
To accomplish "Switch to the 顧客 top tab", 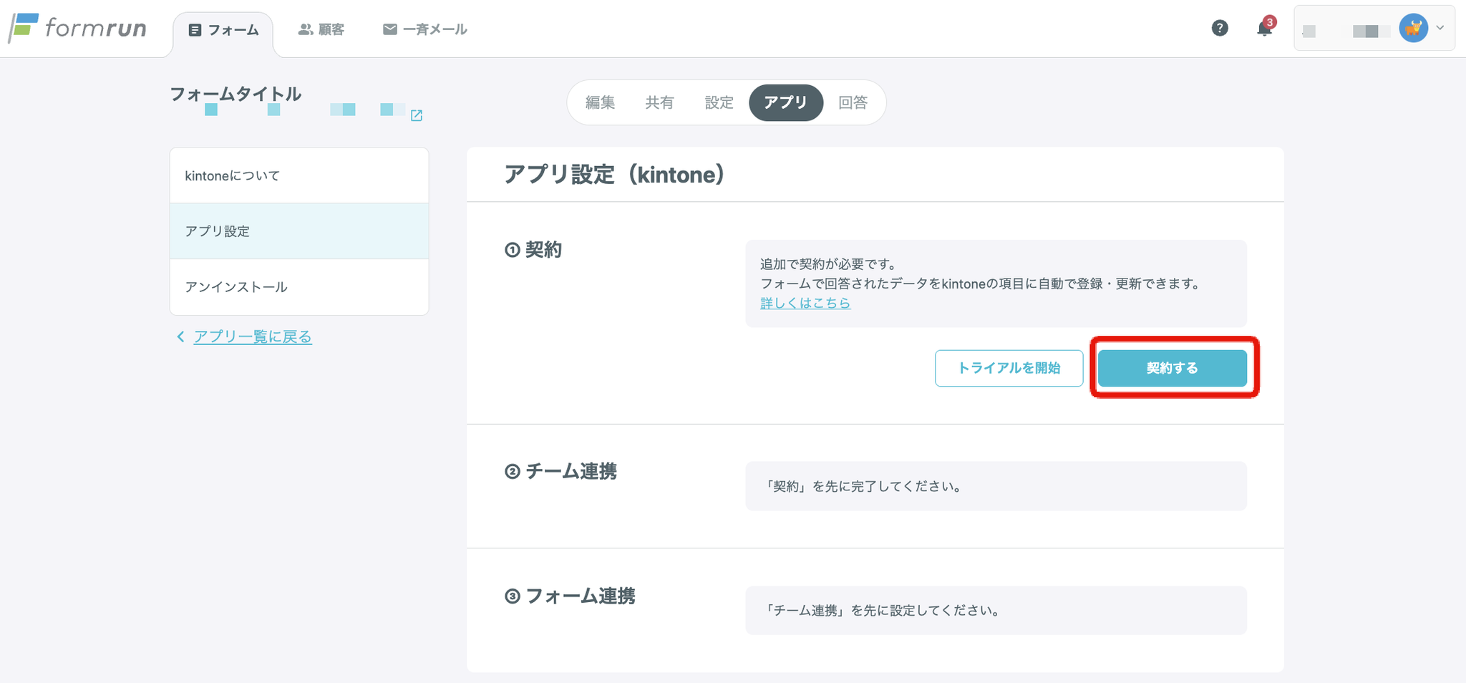I will tap(321, 29).
